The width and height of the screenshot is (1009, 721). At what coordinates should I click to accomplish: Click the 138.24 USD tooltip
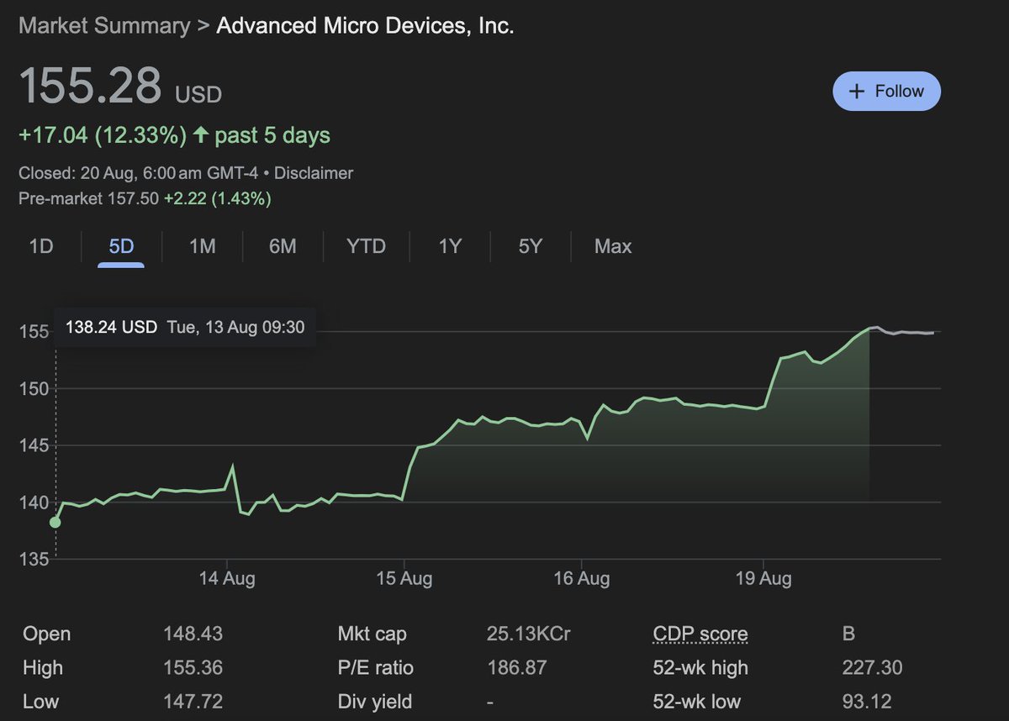pos(185,327)
